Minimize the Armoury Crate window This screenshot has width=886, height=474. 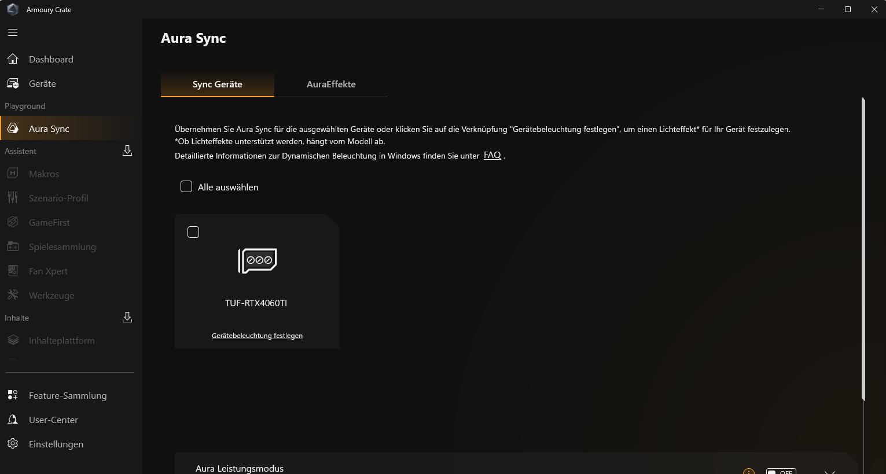pyautogui.click(x=821, y=9)
